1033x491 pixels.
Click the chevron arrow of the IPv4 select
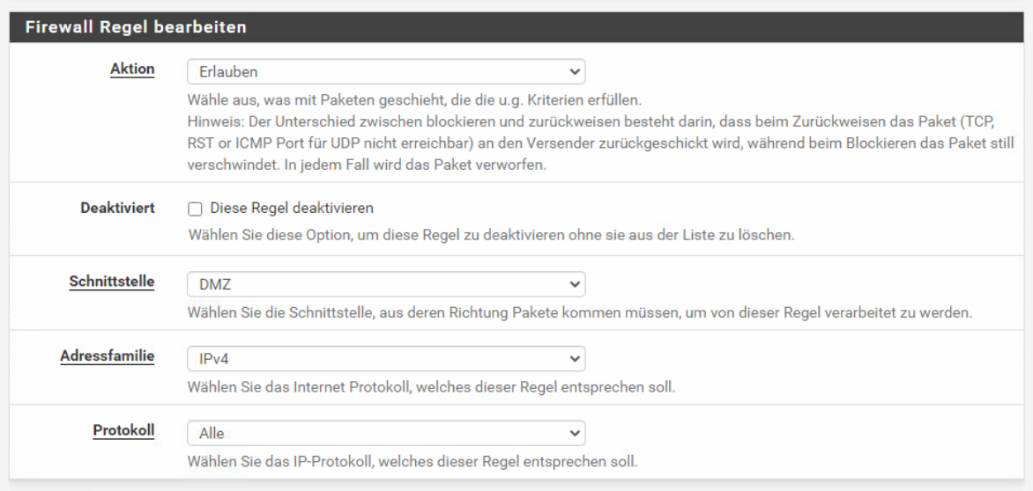tap(575, 359)
